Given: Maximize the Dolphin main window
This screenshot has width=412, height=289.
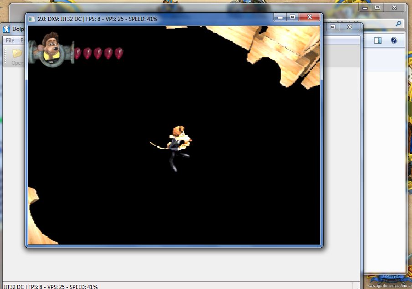Looking at the screenshot, I should pyautogui.click(x=332, y=27).
